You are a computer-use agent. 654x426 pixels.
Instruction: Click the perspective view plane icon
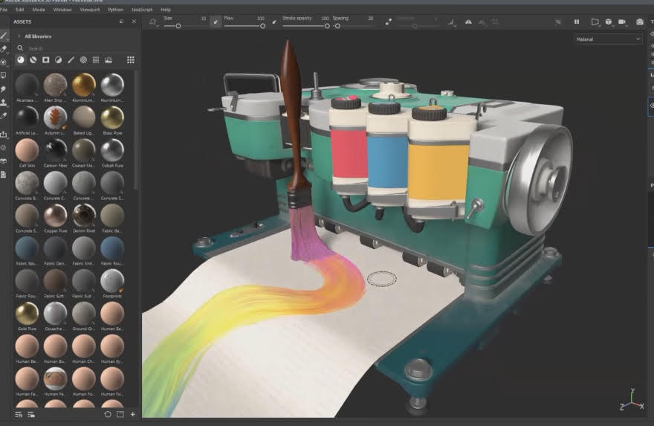point(595,22)
